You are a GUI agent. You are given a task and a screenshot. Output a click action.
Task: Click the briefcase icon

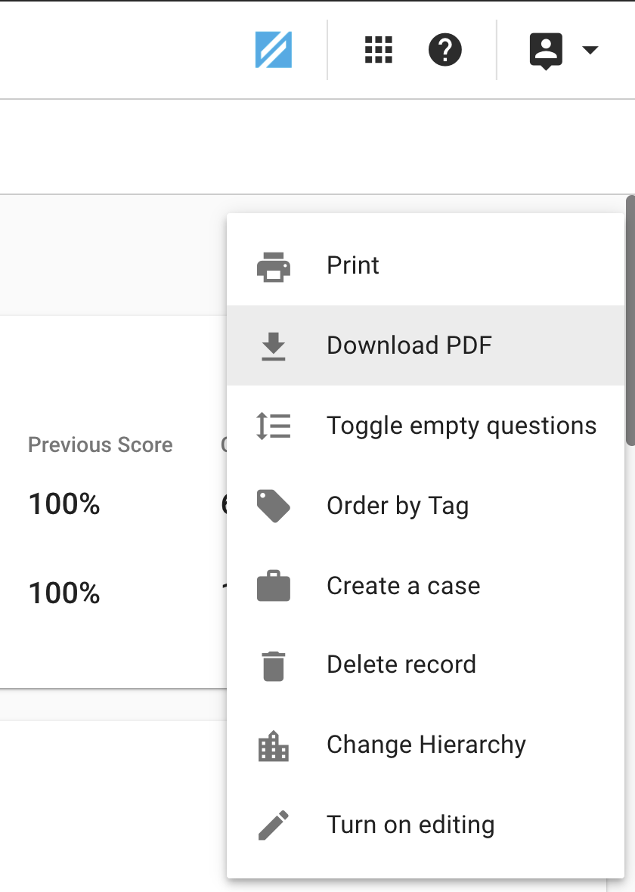click(274, 585)
